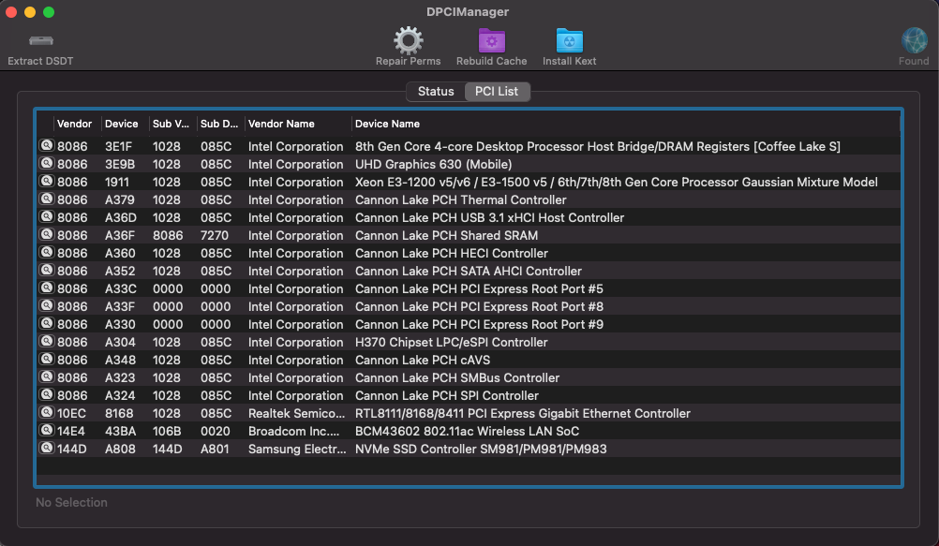Select Samsung Electr... vendor name
The width and height of the screenshot is (939, 546).
coord(297,449)
